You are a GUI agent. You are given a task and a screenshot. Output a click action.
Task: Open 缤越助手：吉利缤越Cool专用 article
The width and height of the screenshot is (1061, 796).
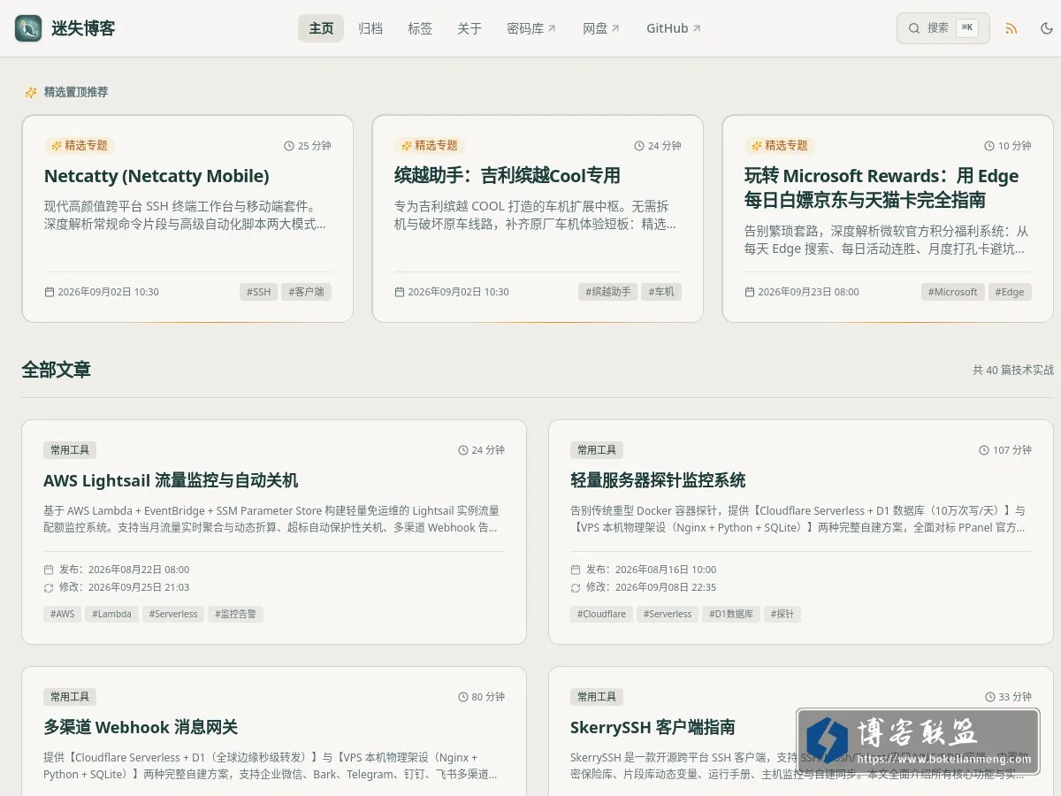[508, 175]
